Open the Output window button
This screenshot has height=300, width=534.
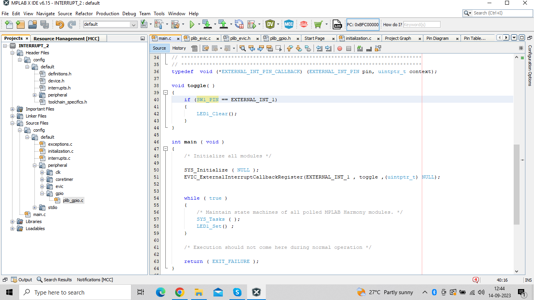coord(22,280)
